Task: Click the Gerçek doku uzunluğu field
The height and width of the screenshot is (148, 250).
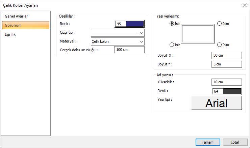Action: [129, 50]
